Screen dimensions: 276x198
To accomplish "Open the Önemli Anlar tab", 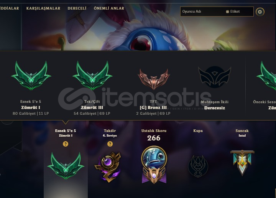I will (x=109, y=8).
